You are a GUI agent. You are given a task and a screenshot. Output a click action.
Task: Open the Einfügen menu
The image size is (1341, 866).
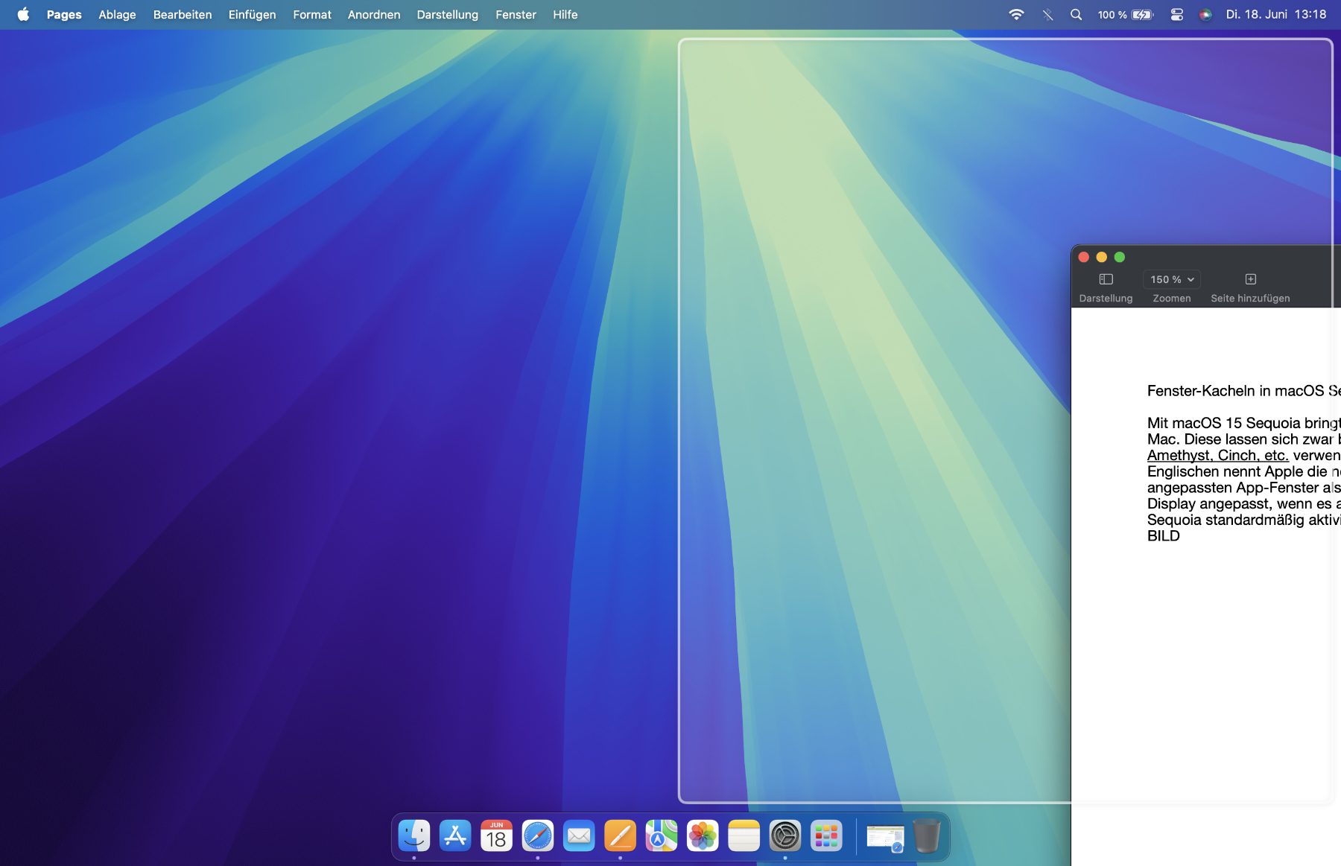(x=252, y=15)
